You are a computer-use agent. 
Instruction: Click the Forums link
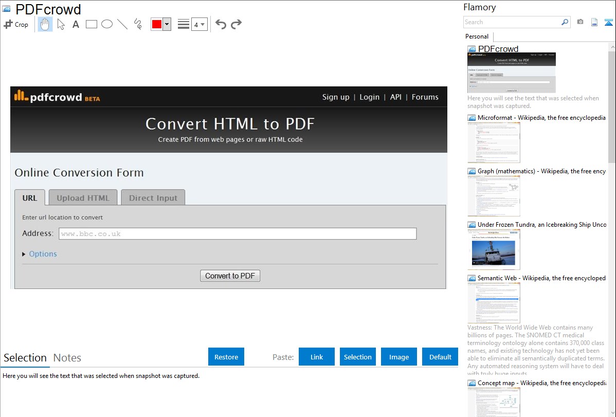(425, 97)
